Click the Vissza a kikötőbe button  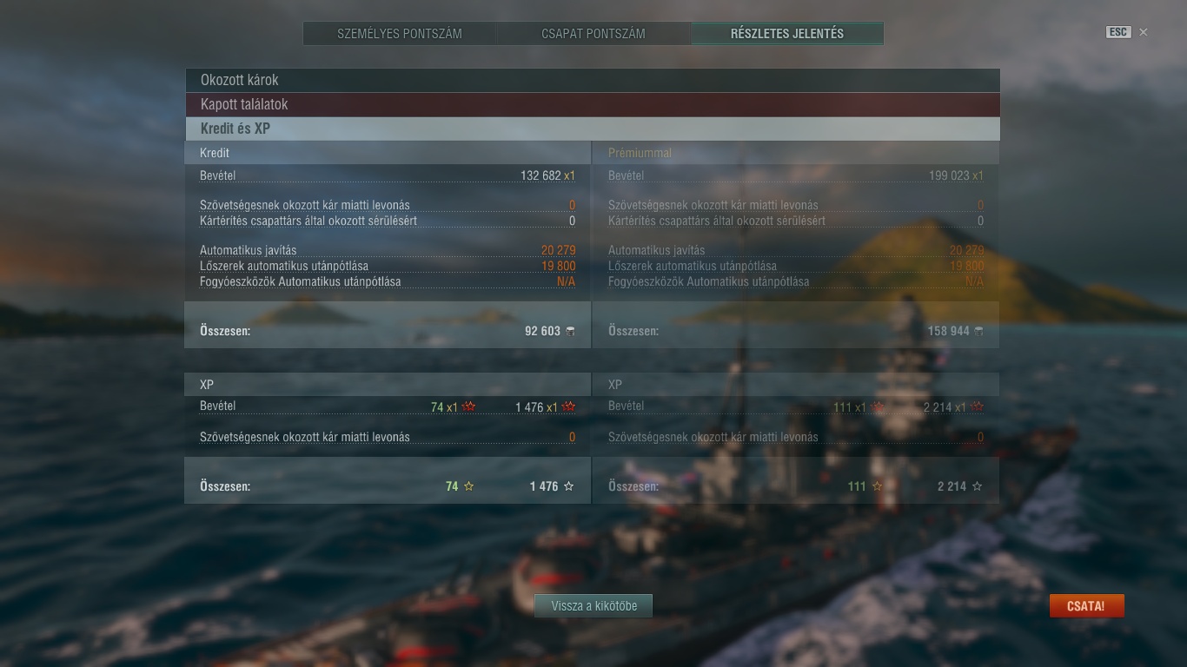tap(593, 606)
